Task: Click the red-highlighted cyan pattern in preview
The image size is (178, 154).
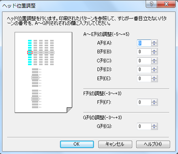Action: pos(30,53)
